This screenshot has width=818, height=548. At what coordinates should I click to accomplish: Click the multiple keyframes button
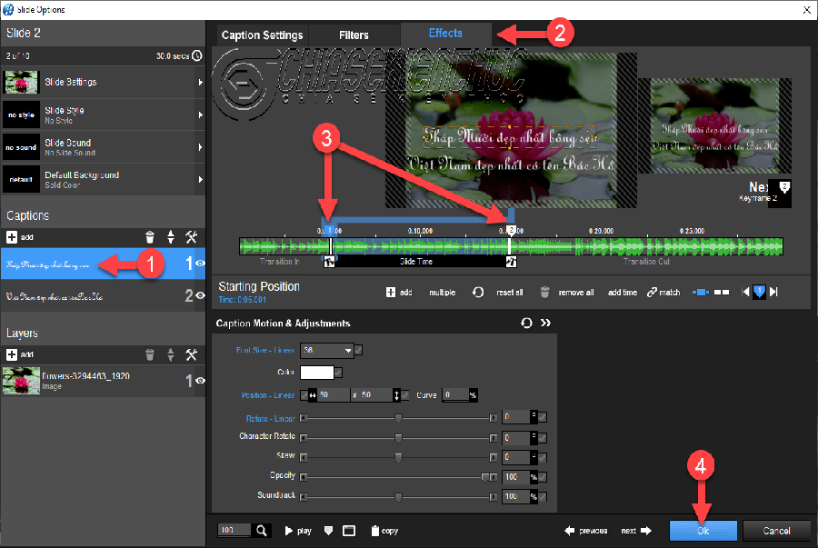pos(443,293)
